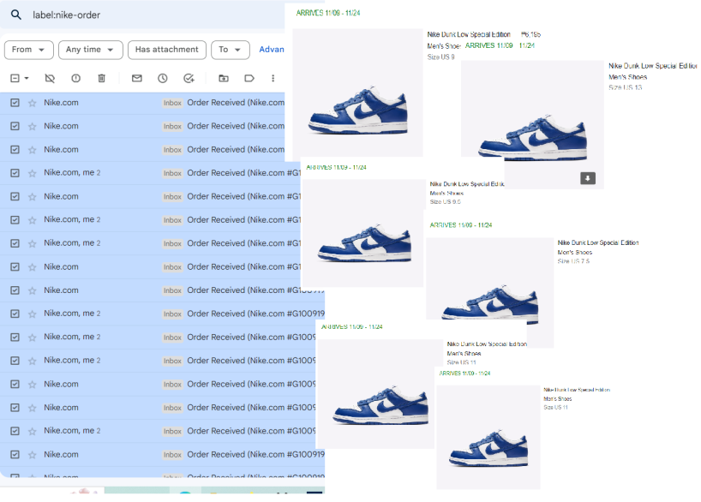Click the search magnifier icon
This screenshot has height=502, width=701.
point(16,15)
